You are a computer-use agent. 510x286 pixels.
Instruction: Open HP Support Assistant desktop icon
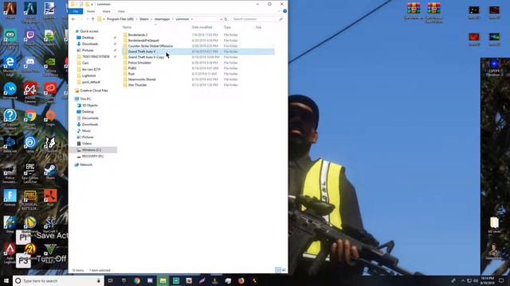coord(10,119)
